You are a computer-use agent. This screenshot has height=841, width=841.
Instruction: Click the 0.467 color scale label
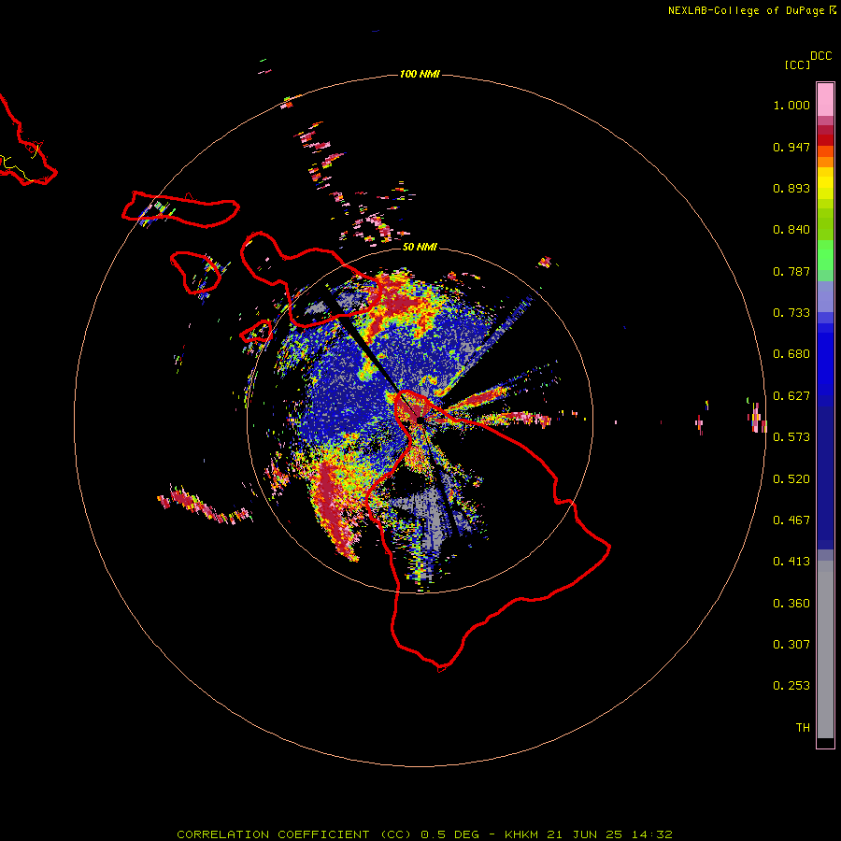click(791, 520)
